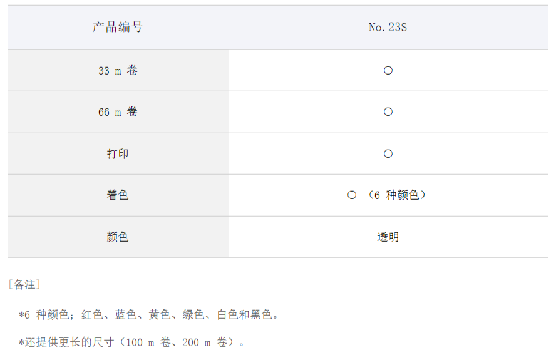The width and height of the screenshot is (556, 355).
Task: Click the circle mark in 打印 row
Action: (388, 154)
